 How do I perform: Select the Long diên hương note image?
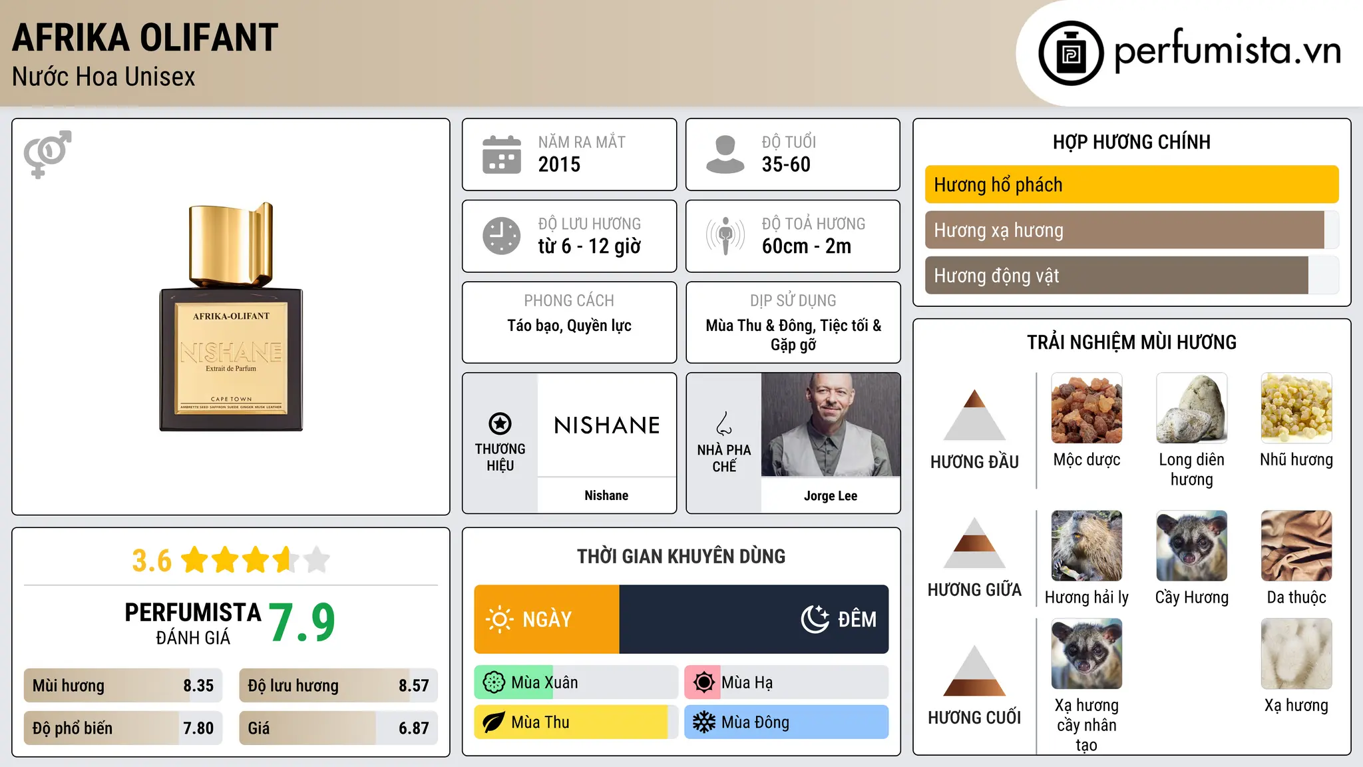pyautogui.click(x=1192, y=408)
